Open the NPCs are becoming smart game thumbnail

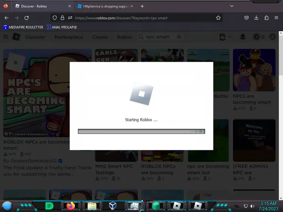254,70
